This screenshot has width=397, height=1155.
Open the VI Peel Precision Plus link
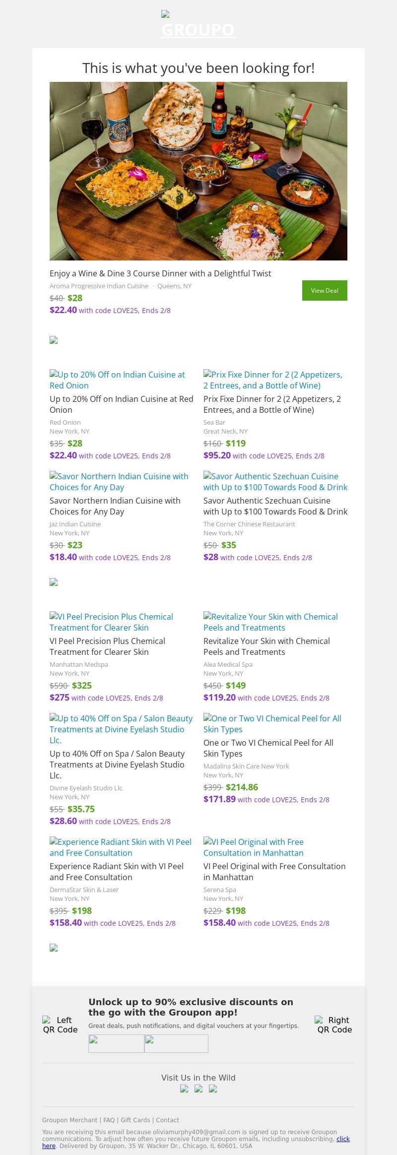click(x=111, y=622)
